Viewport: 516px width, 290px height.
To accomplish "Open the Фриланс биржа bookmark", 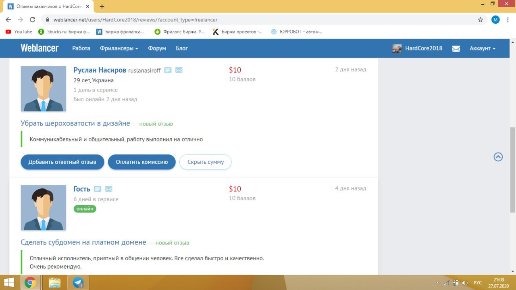I will tap(180, 31).
